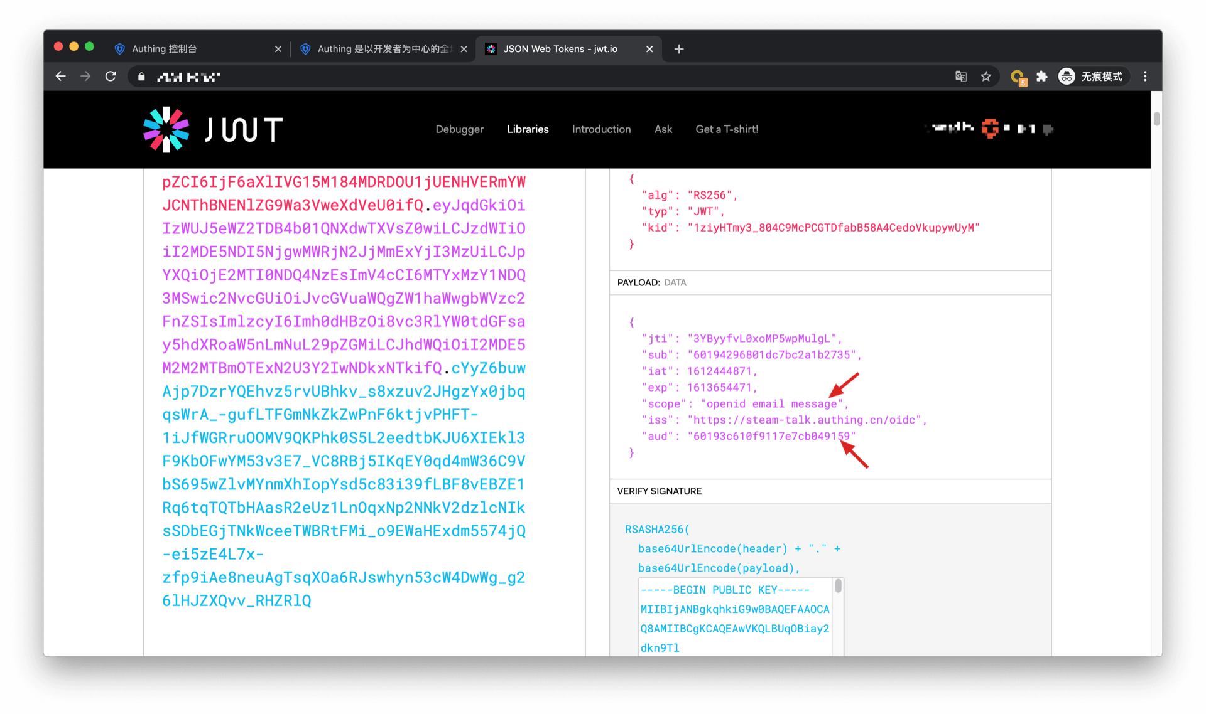The image size is (1206, 714).
Task: Click the browser back arrow
Action: [x=60, y=77]
